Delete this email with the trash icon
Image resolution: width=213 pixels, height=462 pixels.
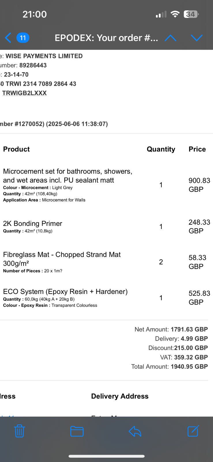tap(19, 431)
